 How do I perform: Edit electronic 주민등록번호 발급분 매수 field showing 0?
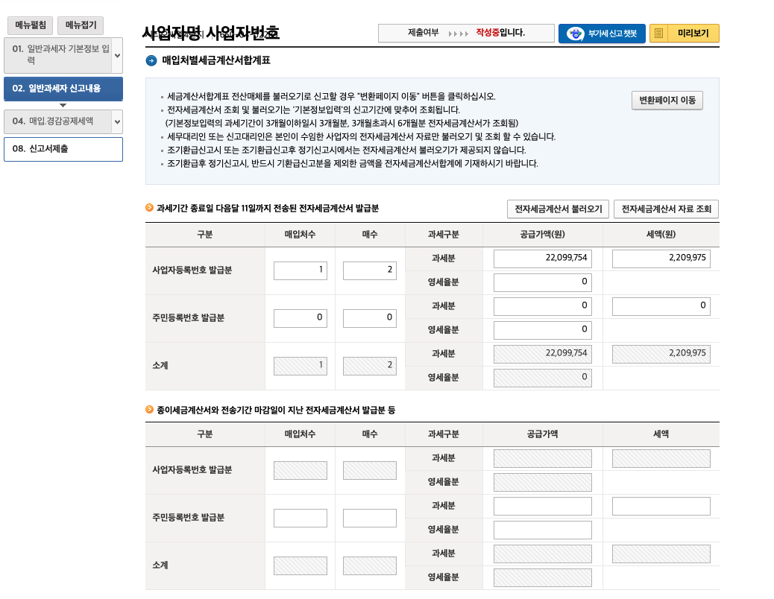pyautogui.click(x=370, y=318)
